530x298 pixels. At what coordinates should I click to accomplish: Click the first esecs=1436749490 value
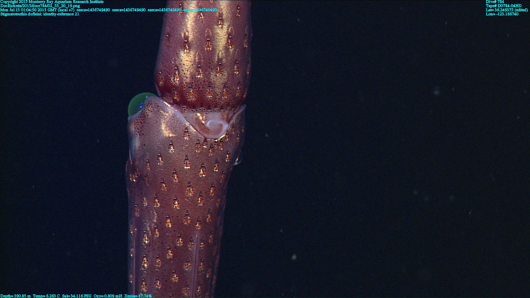click(93, 10)
